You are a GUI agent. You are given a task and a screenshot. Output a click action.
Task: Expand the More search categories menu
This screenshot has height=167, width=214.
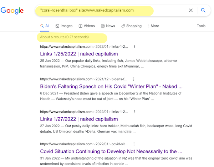(x=153, y=26)
